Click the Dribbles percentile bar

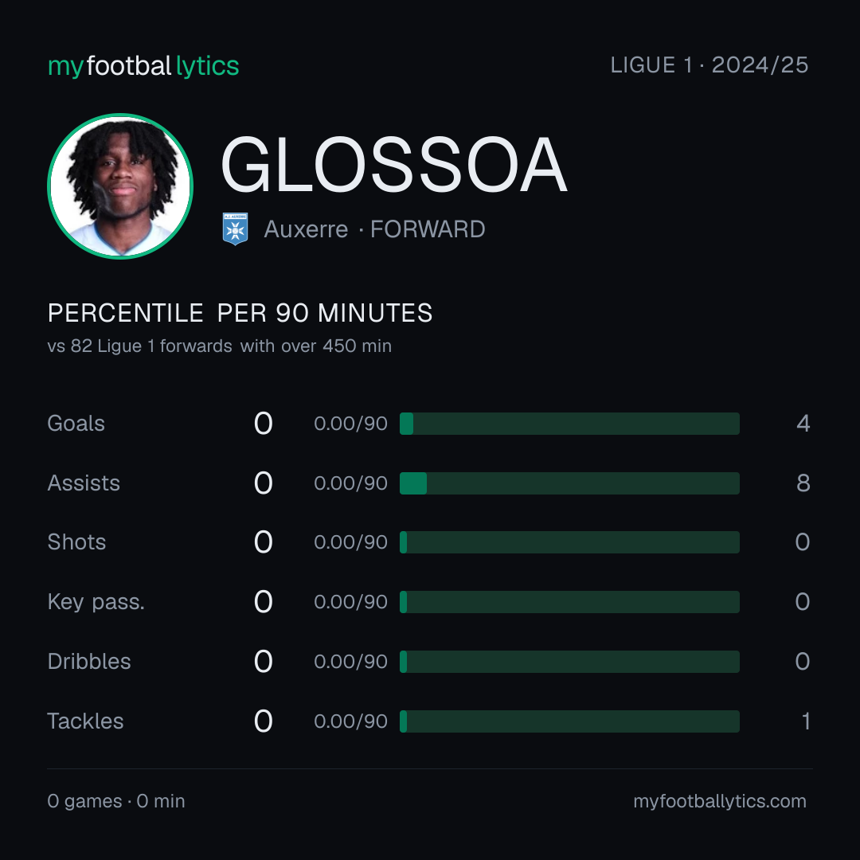pos(569,662)
